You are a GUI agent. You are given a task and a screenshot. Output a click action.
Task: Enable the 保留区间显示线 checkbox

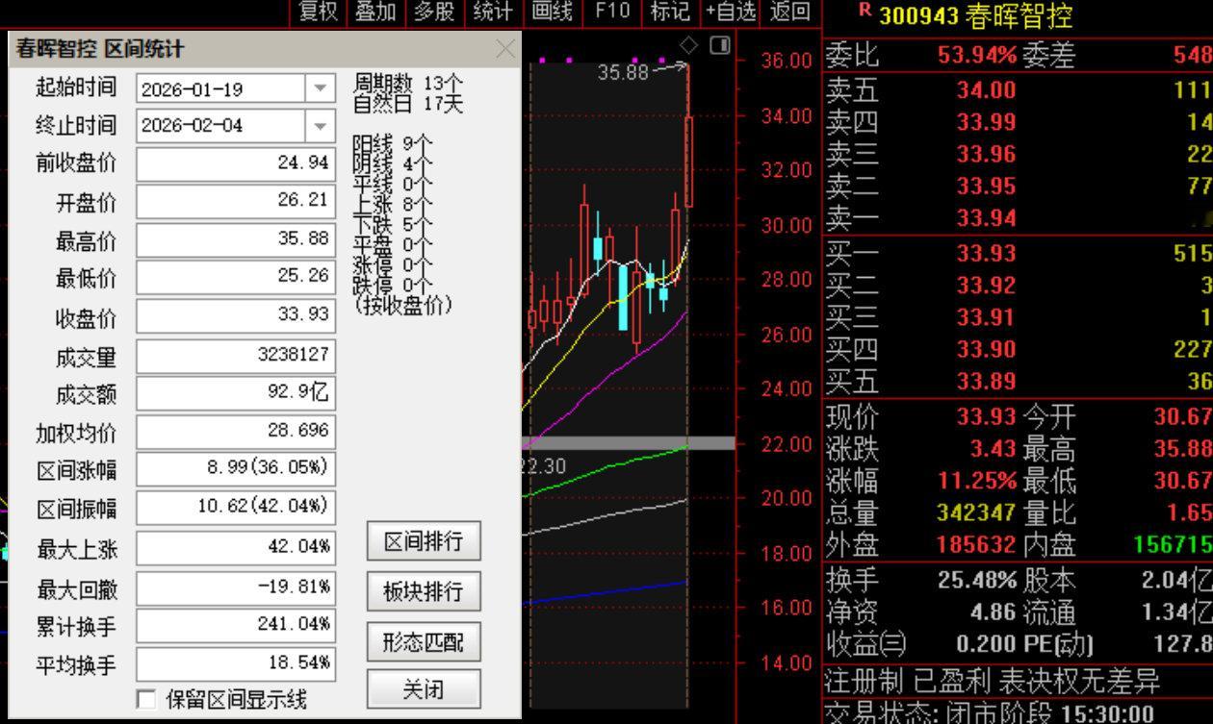145,701
